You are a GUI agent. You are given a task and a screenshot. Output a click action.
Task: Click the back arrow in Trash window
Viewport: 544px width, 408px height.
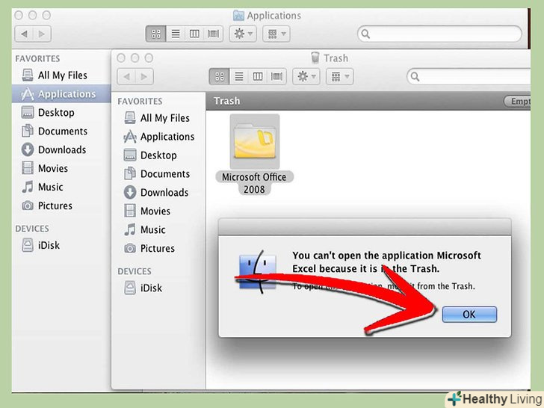click(126, 77)
